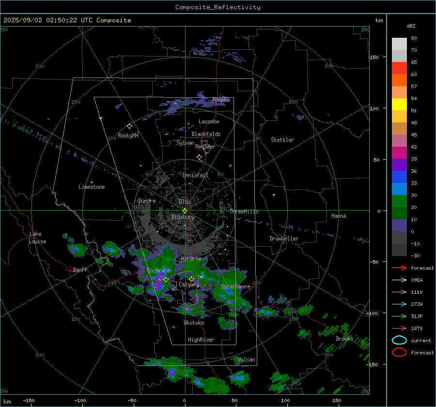Select the 20 dBZ green color swatch

click(x=399, y=213)
